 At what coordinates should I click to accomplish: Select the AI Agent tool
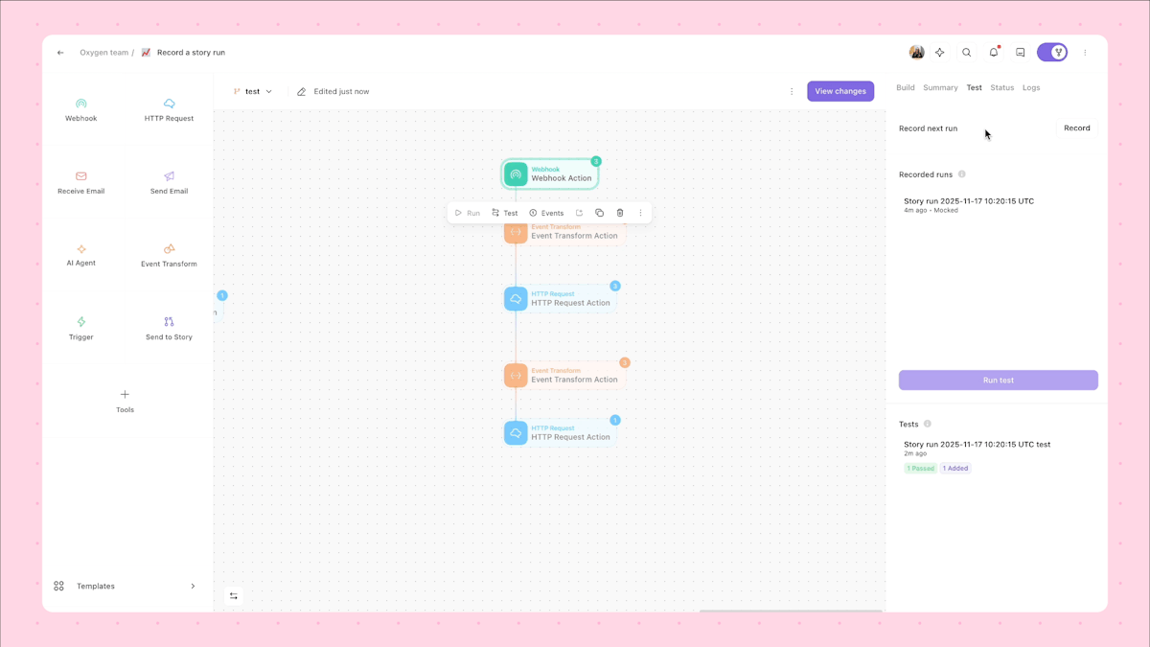tap(81, 255)
